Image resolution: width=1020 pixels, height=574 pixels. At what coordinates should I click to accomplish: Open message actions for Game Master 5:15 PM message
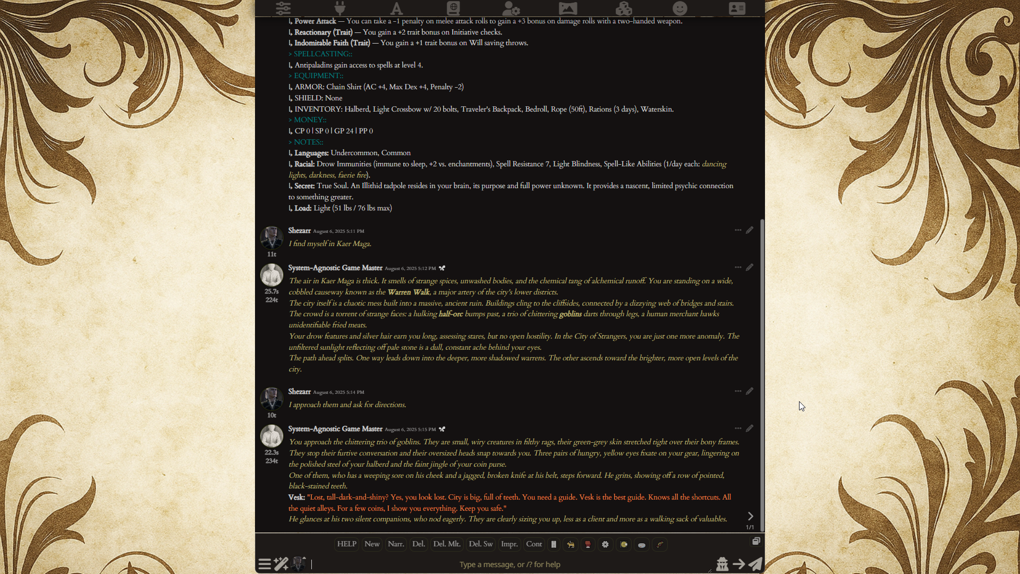click(738, 428)
